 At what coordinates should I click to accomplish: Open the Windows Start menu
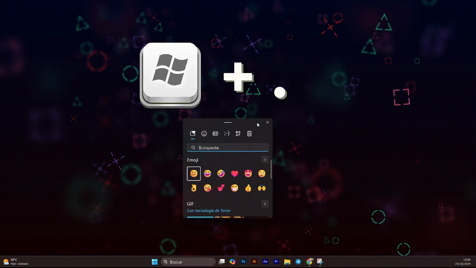(x=155, y=262)
